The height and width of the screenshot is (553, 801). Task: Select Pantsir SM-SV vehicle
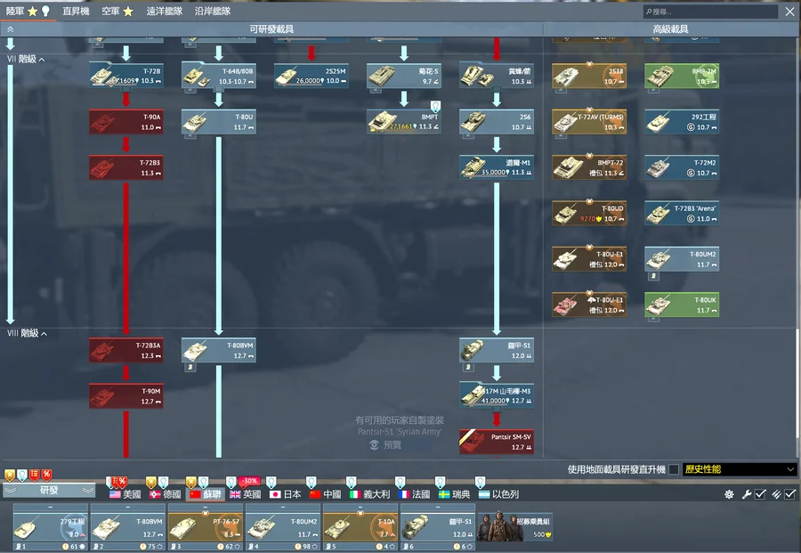click(x=496, y=442)
